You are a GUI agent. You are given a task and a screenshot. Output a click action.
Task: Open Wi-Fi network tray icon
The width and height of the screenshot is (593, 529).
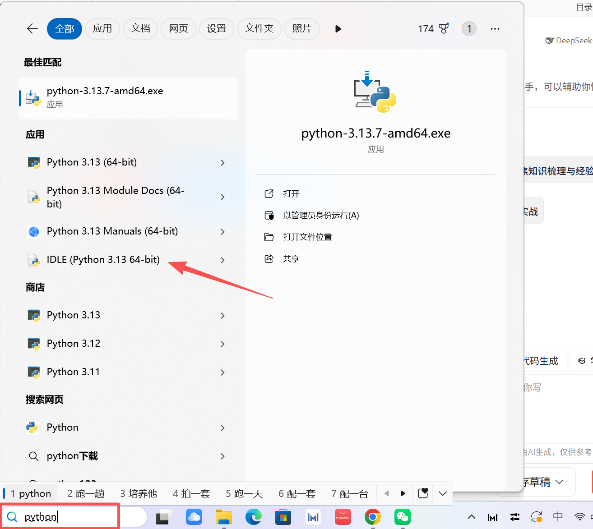click(x=580, y=517)
